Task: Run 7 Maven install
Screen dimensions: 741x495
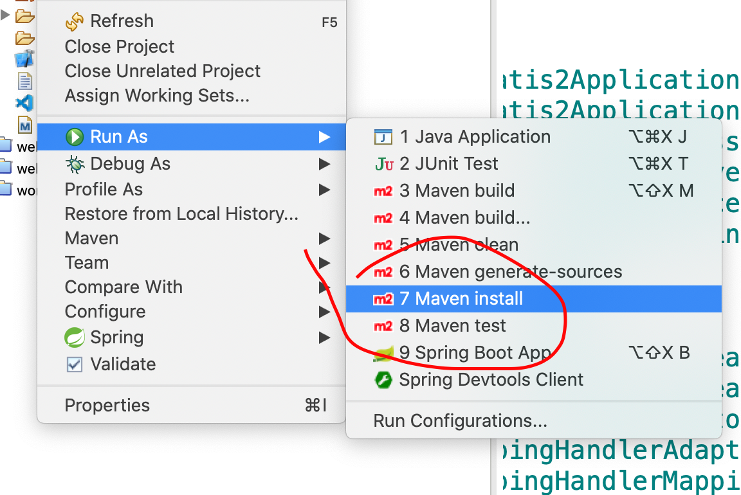Action: click(x=533, y=299)
